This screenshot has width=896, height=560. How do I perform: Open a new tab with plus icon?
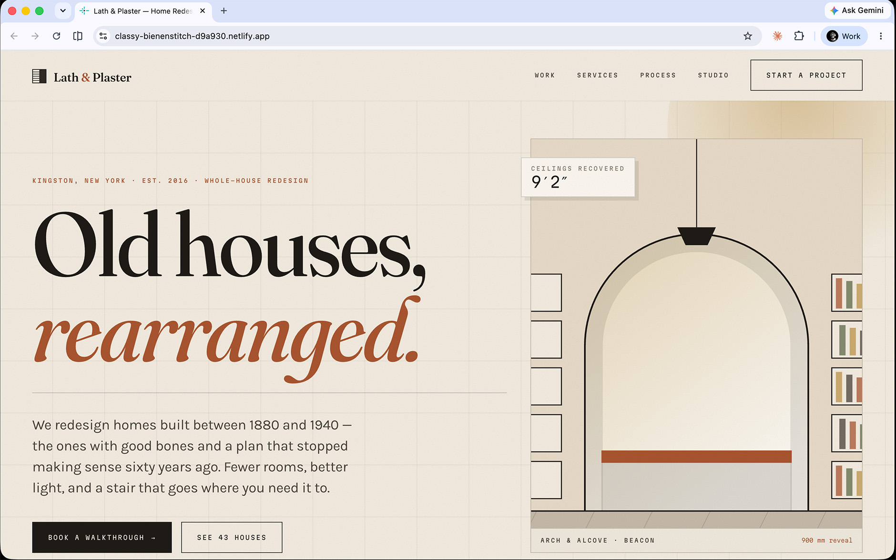(x=224, y=11)
